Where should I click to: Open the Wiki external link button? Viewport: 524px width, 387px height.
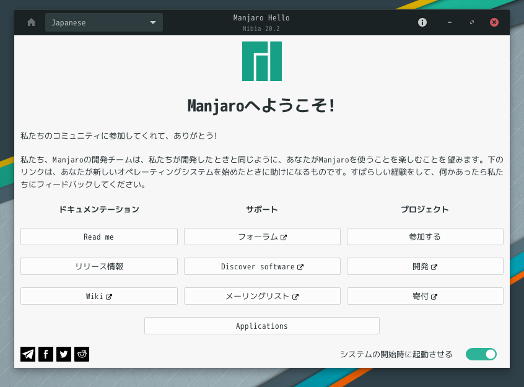tap(99, 296)
